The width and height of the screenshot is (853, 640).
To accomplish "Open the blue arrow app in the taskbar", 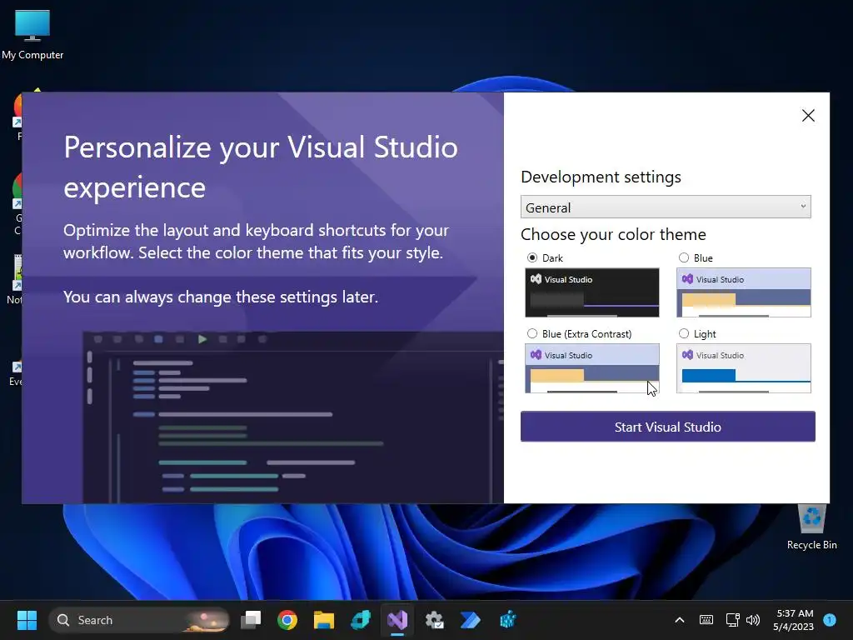I will pyautogui.click(x=471, y=620).
